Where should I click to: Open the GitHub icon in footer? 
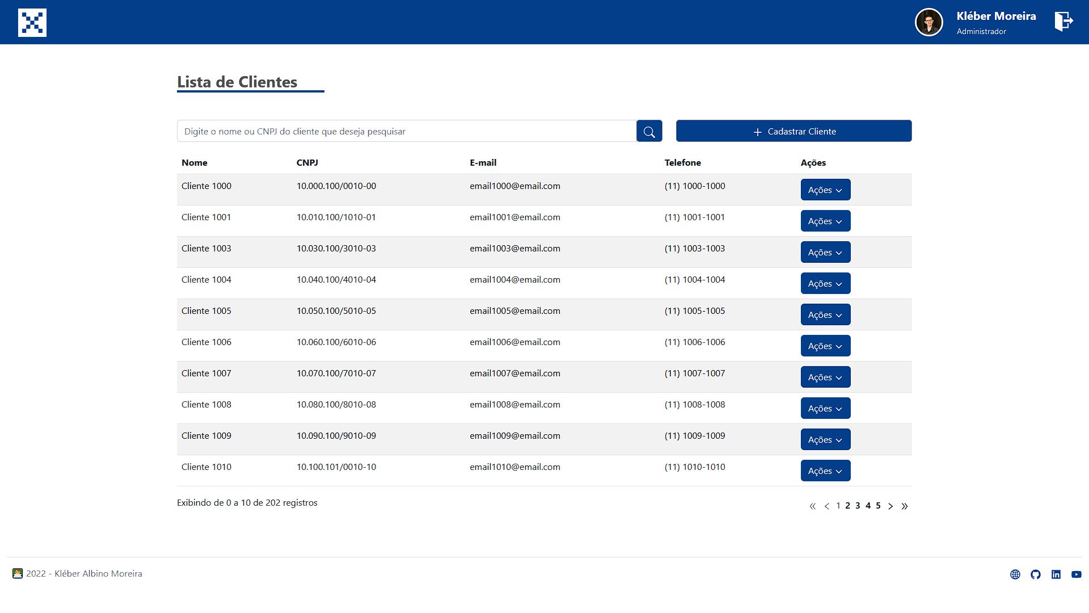1036,574
